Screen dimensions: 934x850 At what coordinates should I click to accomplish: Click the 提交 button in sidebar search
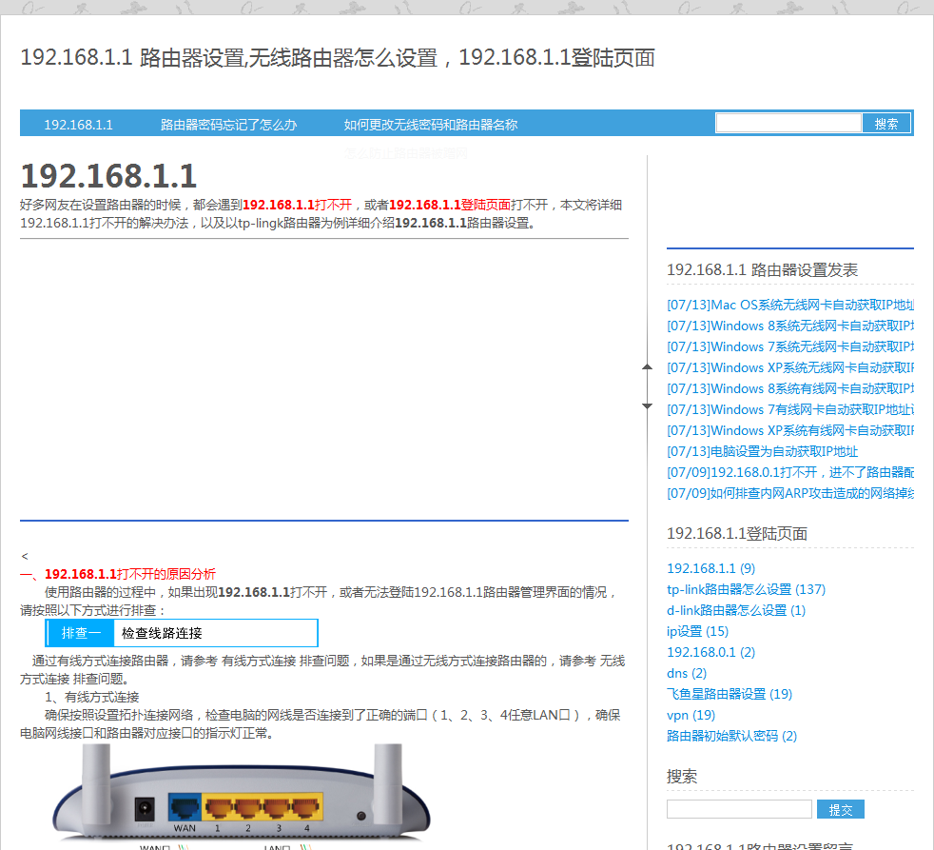pyautogui.click(x=841, y=809)
